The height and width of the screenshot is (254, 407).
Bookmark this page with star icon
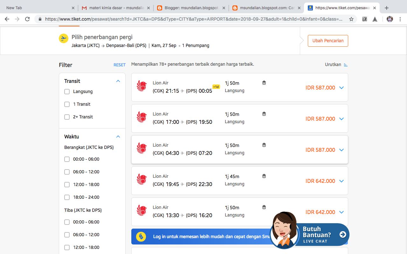click(351, 19)
